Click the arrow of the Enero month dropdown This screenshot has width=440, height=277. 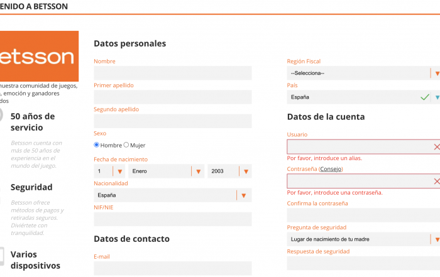pyautogui.click(x=199, y=171)
